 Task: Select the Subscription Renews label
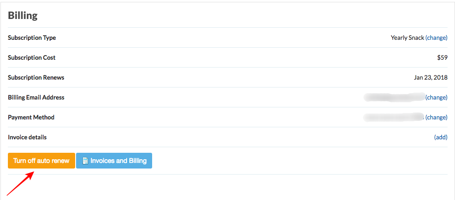[x=36, y=77]
